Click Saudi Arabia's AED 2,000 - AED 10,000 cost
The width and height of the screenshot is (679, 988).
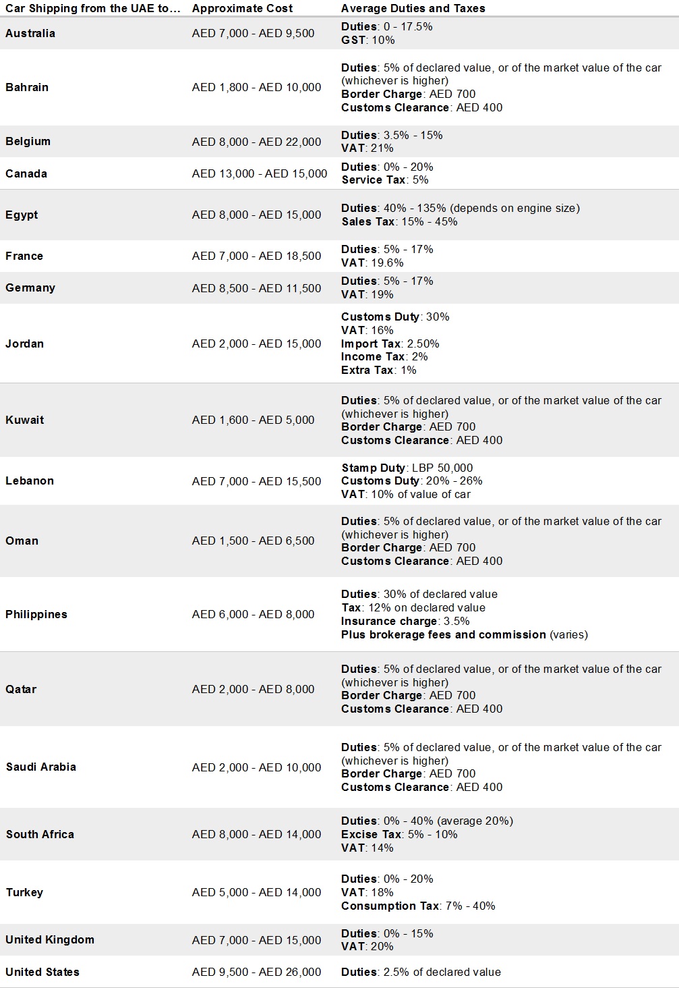tap(256, 767)
